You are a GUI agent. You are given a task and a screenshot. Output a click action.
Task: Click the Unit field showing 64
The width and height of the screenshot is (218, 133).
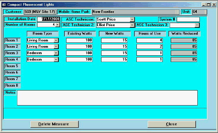click(199, 12)
